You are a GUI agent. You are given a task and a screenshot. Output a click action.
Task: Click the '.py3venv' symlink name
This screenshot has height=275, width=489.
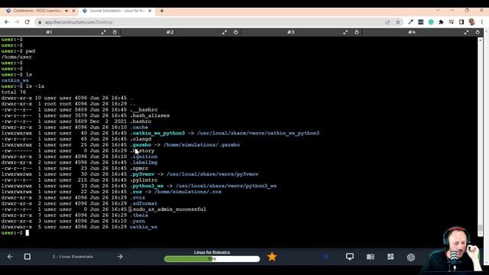[142, 174]
